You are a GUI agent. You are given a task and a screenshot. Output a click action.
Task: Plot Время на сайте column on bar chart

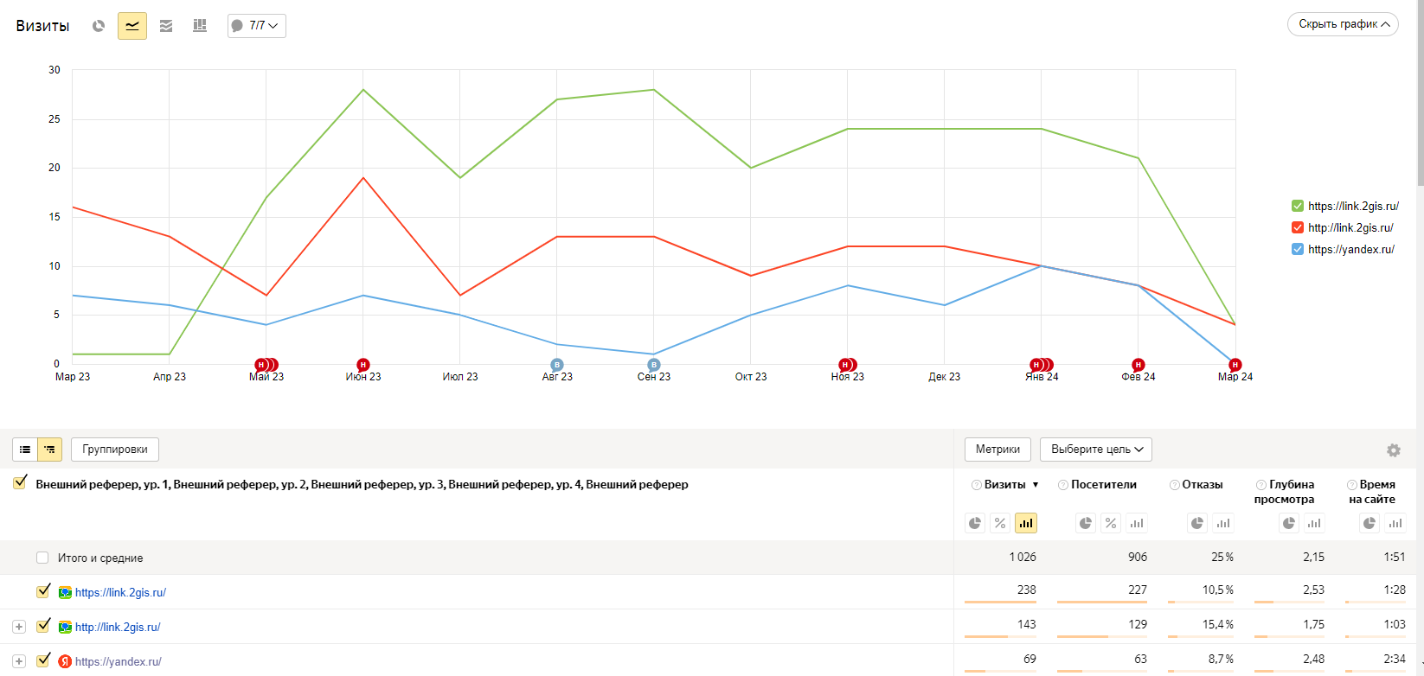[1395, 523]
